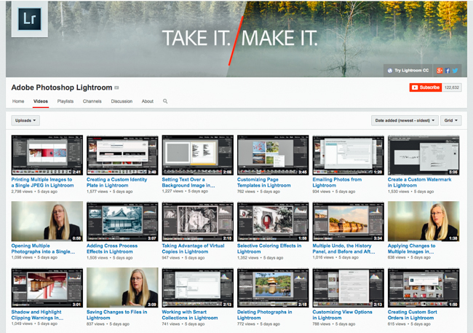Go to the Home tab
Image resolution: width=473 pixels, height=333 pixels.
tap(18, 101)
